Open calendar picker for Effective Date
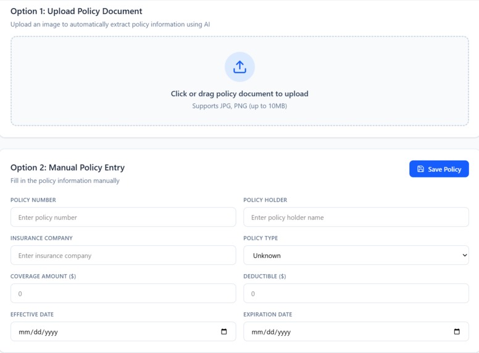The width and height of the screenshot is (479, 353). (224, 331)
